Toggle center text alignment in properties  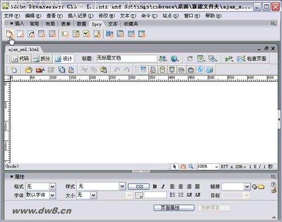(x=180, y=187)
